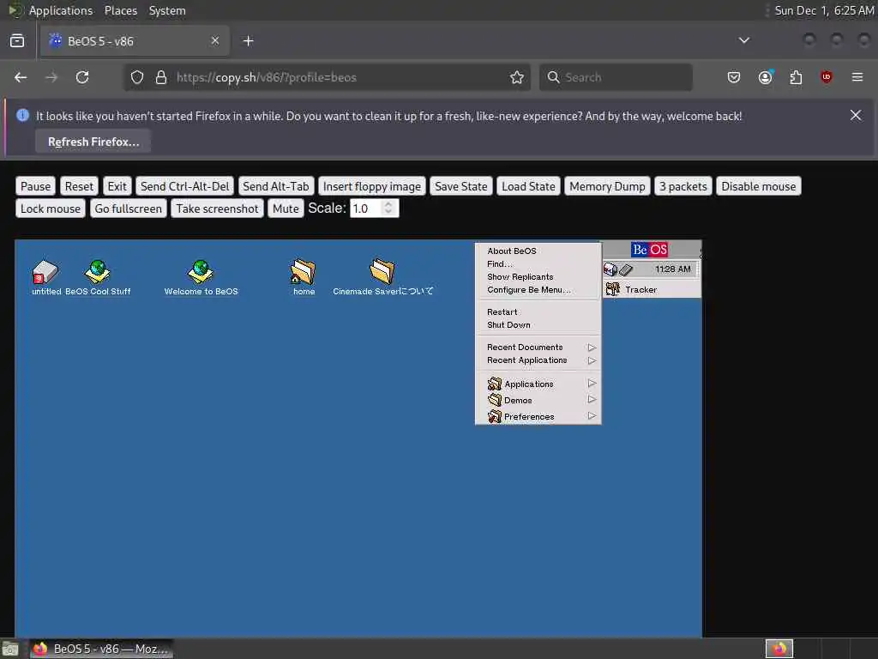Close the BeOS 5 - v86 tab

pyautogui.click(x=215, y=41)
